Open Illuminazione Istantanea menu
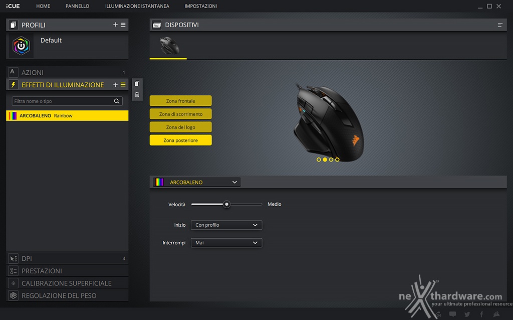 [137, 6]
